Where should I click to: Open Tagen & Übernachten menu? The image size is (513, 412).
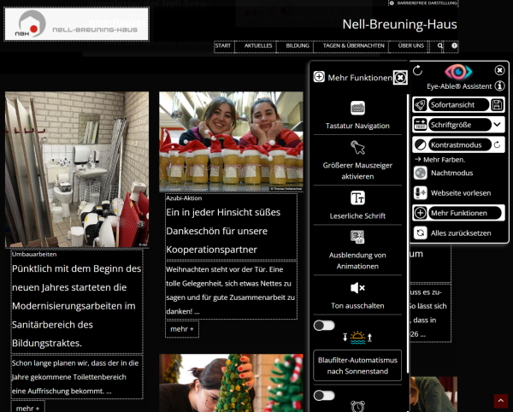point(351,45)
